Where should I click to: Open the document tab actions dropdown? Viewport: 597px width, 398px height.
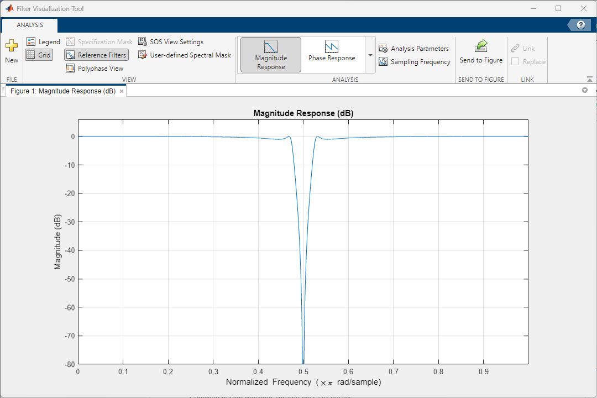tap(585, 90)
